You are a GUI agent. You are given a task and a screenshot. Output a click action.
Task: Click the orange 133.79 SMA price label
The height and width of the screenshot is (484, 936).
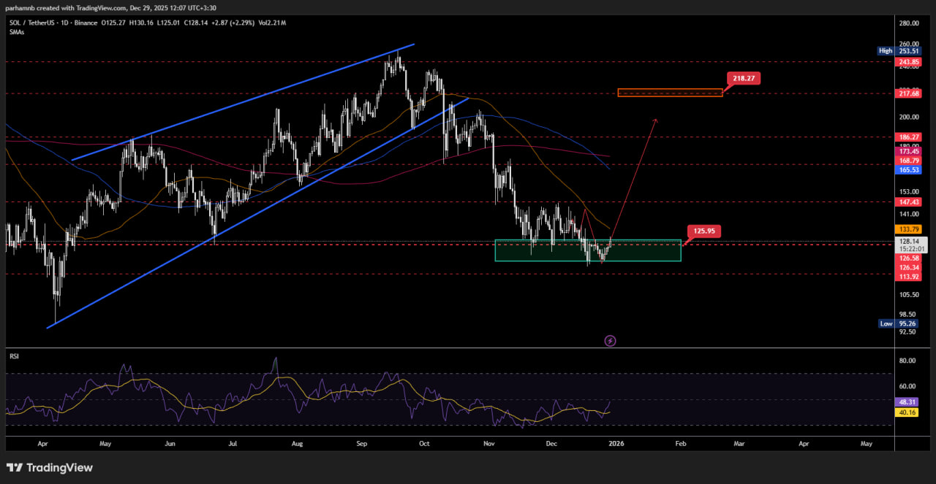coord(909,229)
